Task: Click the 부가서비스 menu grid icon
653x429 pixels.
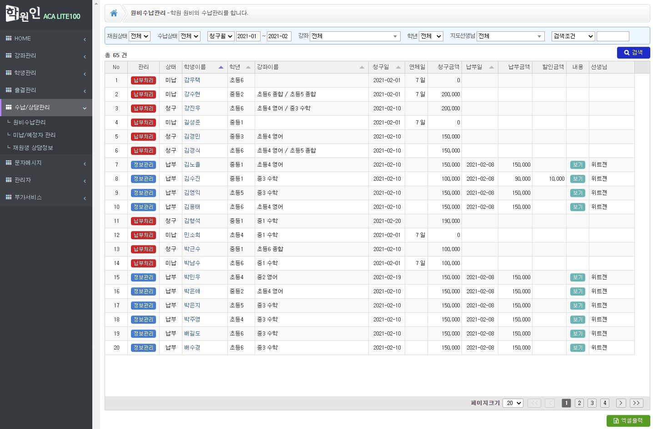Action: (x=9, y=197)
